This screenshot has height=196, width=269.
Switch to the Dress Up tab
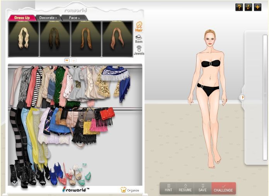click(22, 18)
